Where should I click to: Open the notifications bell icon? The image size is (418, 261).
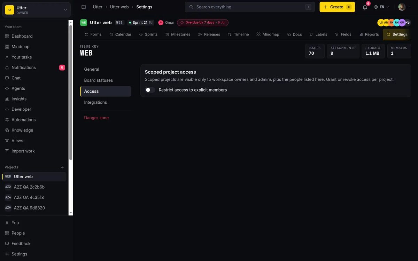point(365,7)
